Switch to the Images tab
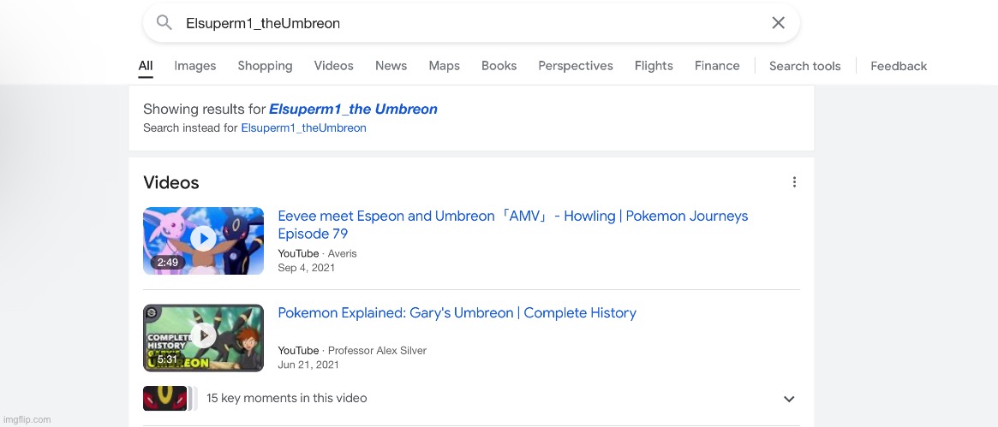 (194, 66)
